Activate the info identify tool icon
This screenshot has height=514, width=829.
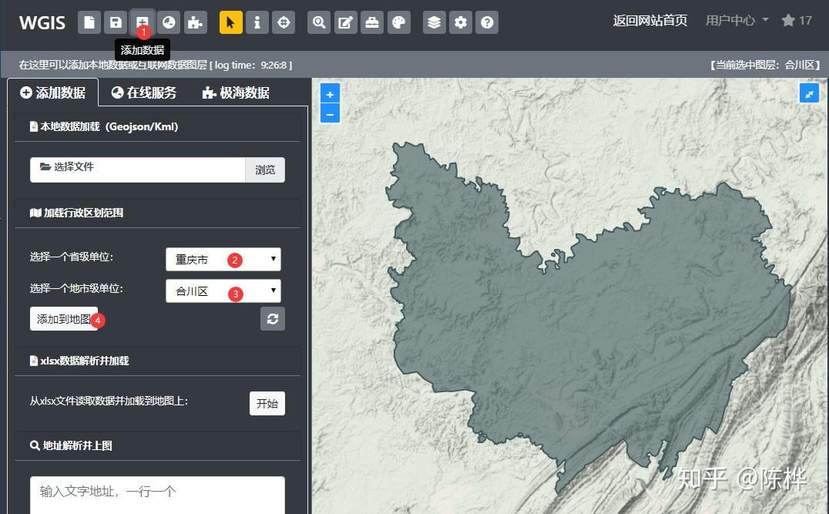[257, 22]
